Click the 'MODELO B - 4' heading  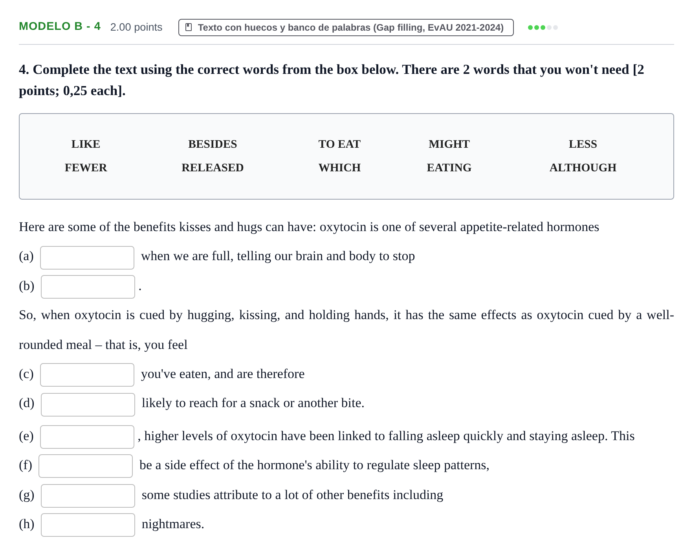pyautogui.click(x=60, y=26)
